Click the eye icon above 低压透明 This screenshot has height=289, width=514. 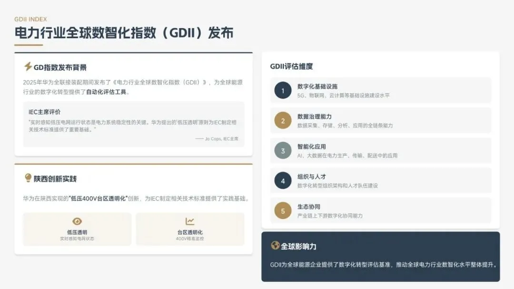pyautogui.click(x=77, y=221)
